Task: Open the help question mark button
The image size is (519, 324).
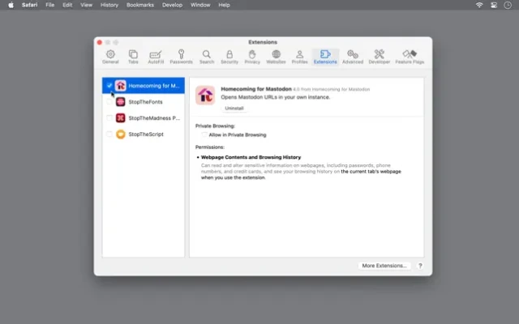Action: point(420,266)
